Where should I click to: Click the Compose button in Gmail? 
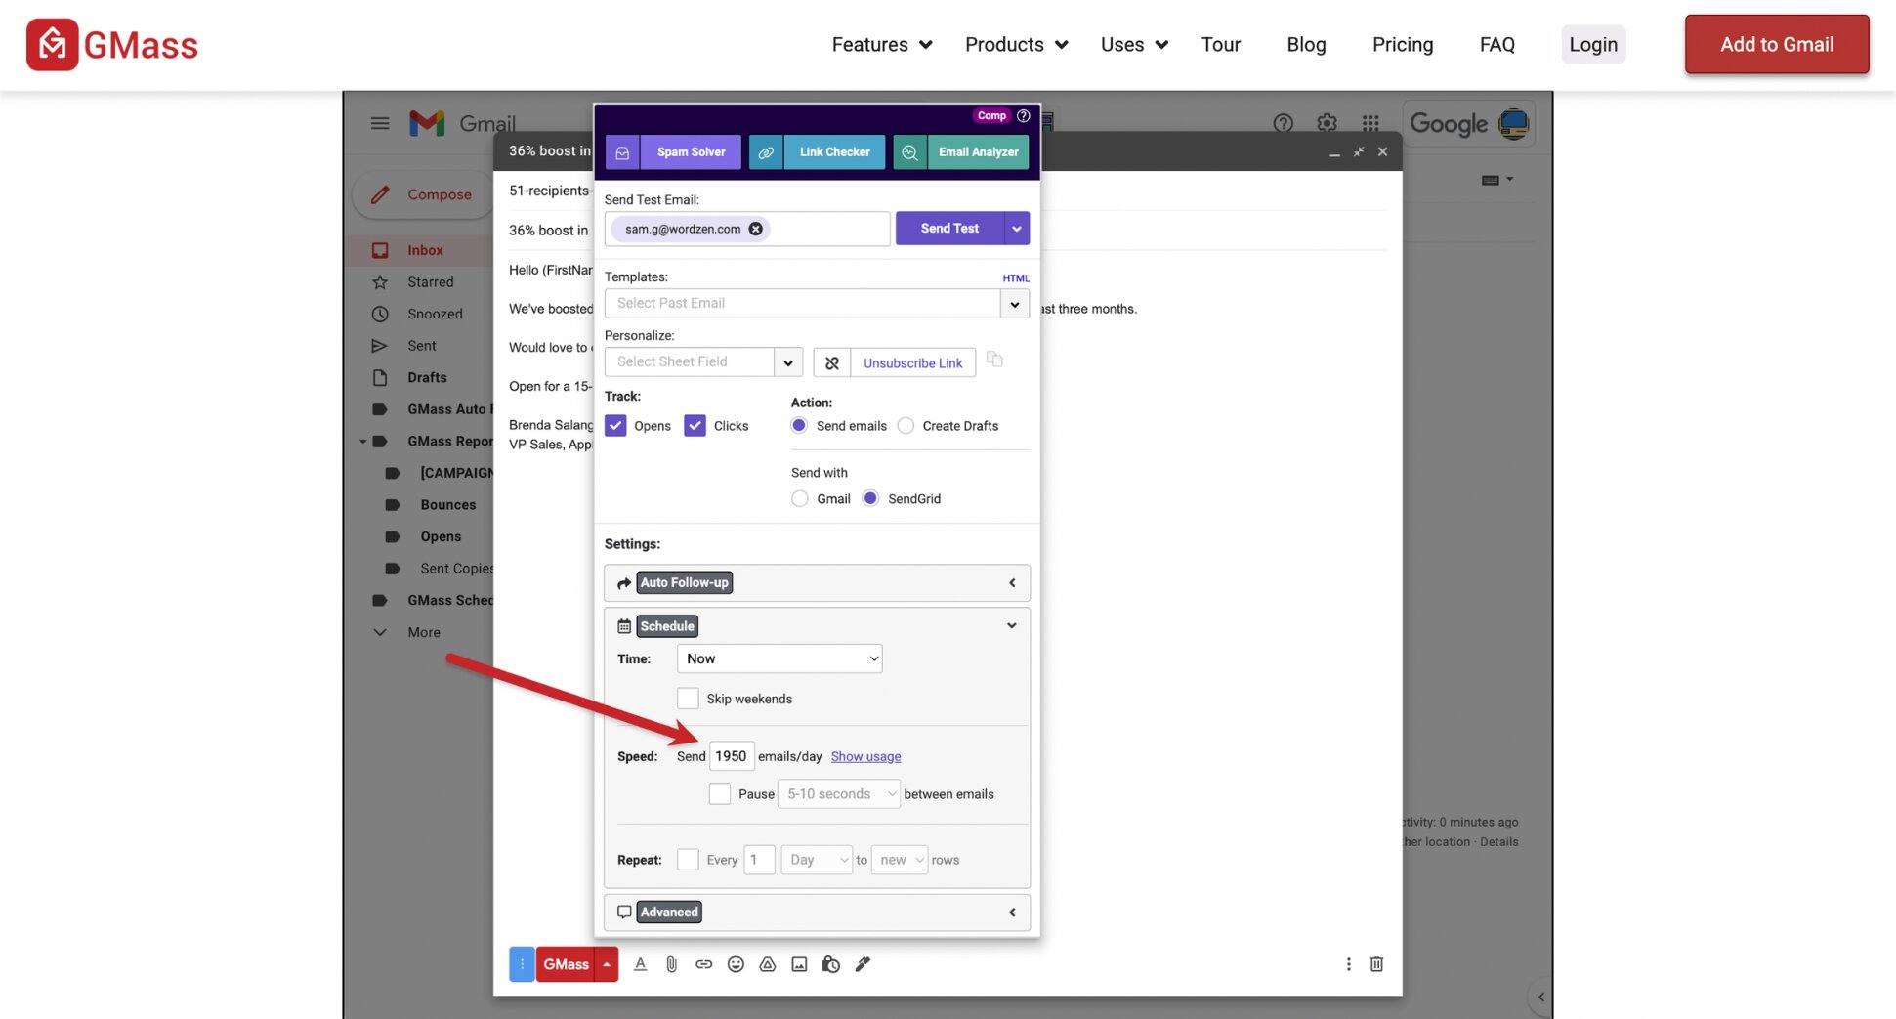422,194
